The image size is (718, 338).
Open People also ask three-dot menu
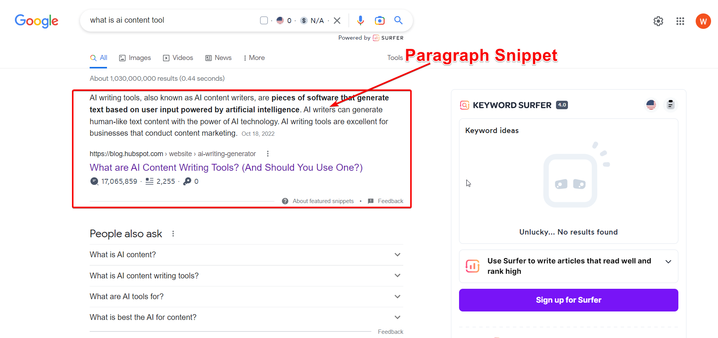[173, 234]
